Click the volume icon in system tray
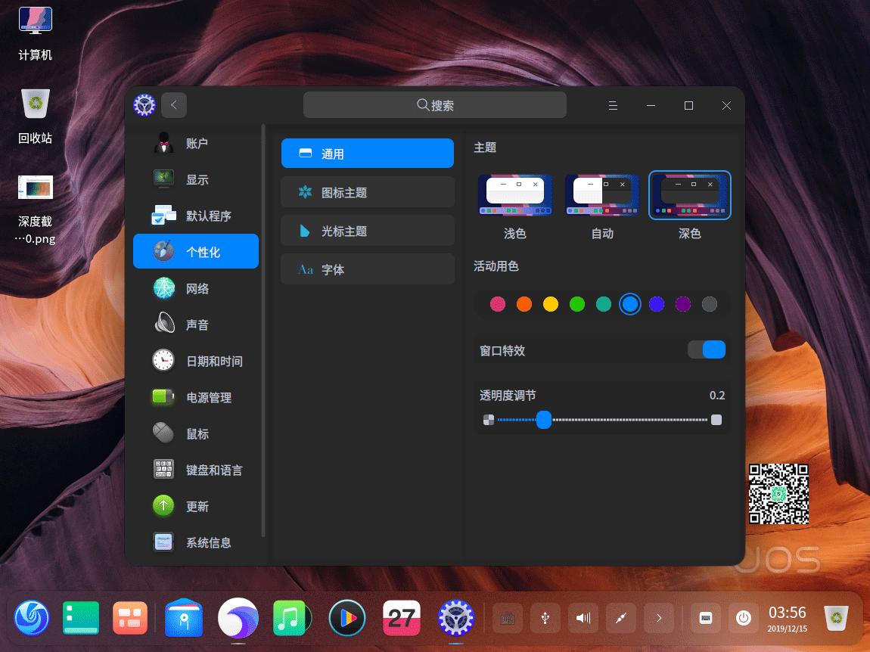This screenshot has width=870, height=652. 583,618
